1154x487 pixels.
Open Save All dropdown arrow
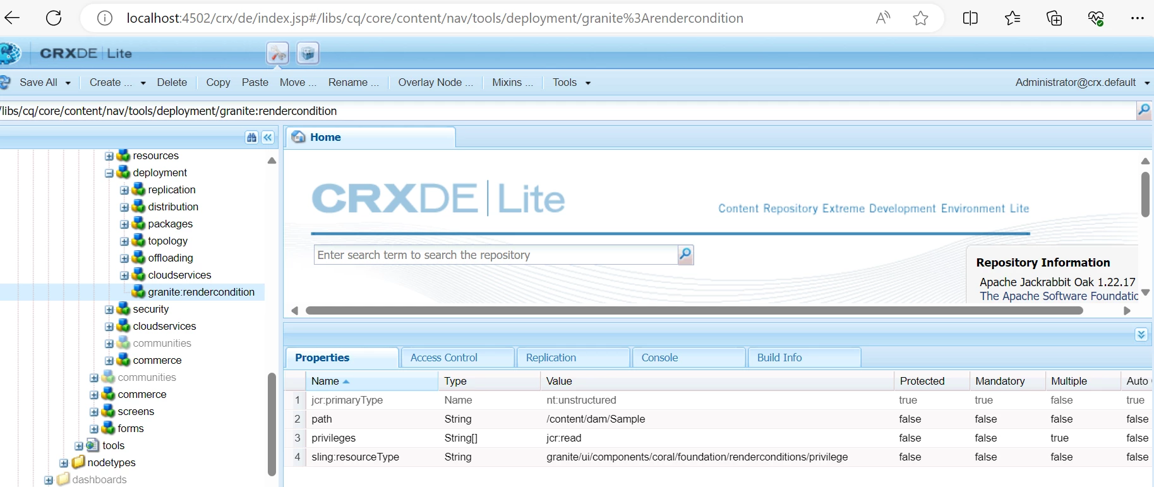pos(68,83)
